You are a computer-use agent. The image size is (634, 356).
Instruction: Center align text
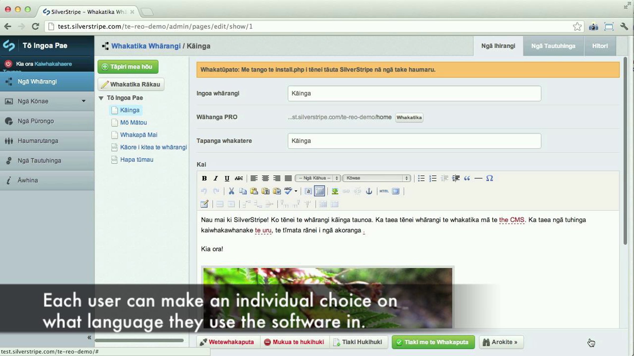265,178
